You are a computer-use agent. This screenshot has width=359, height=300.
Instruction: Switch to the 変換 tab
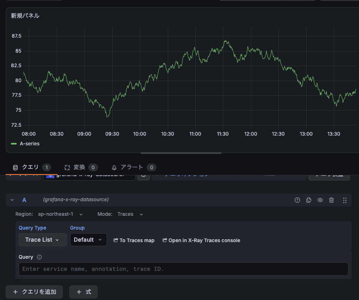81,168
